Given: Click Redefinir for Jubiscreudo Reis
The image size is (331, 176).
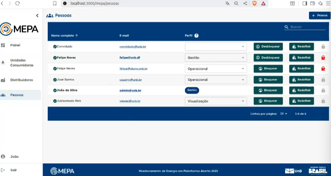Looking at the screenshot, I should (x=302, y=101).
